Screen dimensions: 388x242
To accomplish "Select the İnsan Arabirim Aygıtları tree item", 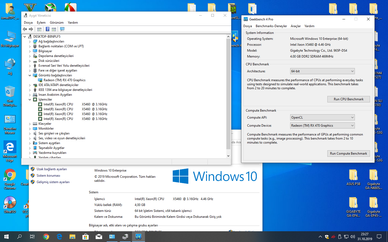I will 55,95.
